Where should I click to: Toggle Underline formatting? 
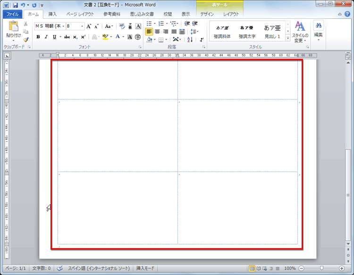click(54, 37)
